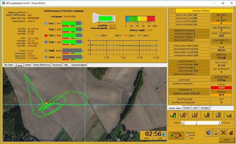Select the Sonstiges tab
Viewport: 236px width, 144px height.
tap(205, 108)
